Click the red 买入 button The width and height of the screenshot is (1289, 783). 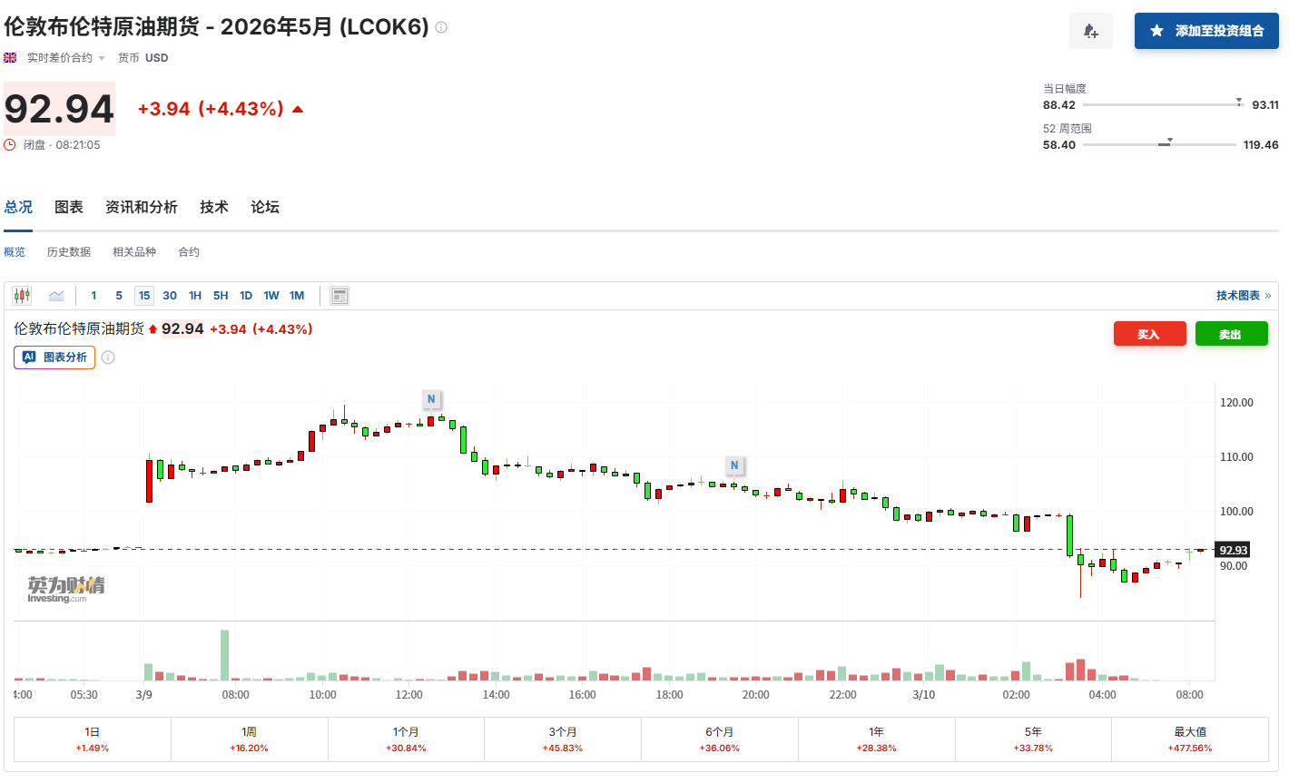click(x=1149, y=334)
